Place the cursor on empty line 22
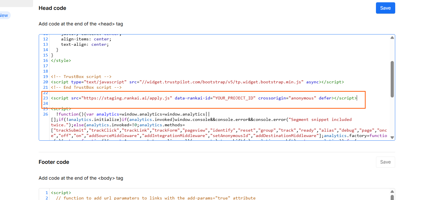The height and width of the screenshot is (200, 430). point(85,93)
